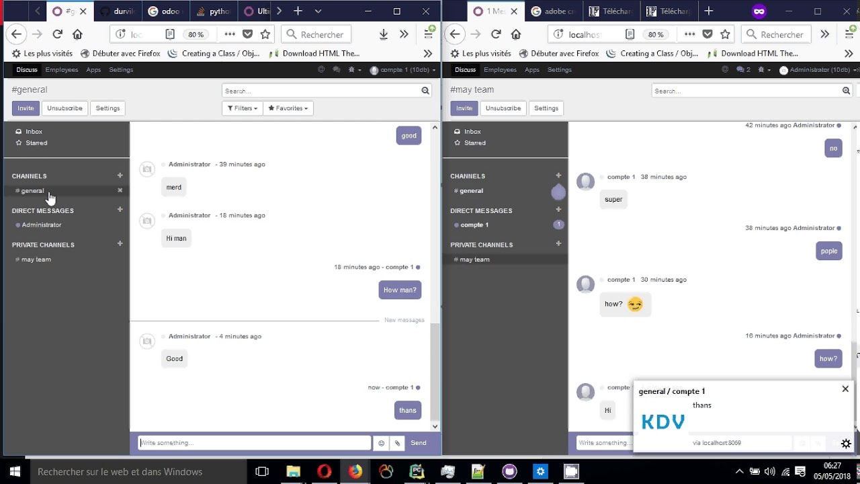The image size is (860, 484).
Task: Open Inbox in right window sidebar
Action: point(472,132)
